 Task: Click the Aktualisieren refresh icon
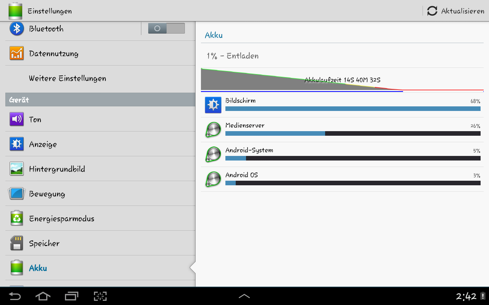click(432, 11)
